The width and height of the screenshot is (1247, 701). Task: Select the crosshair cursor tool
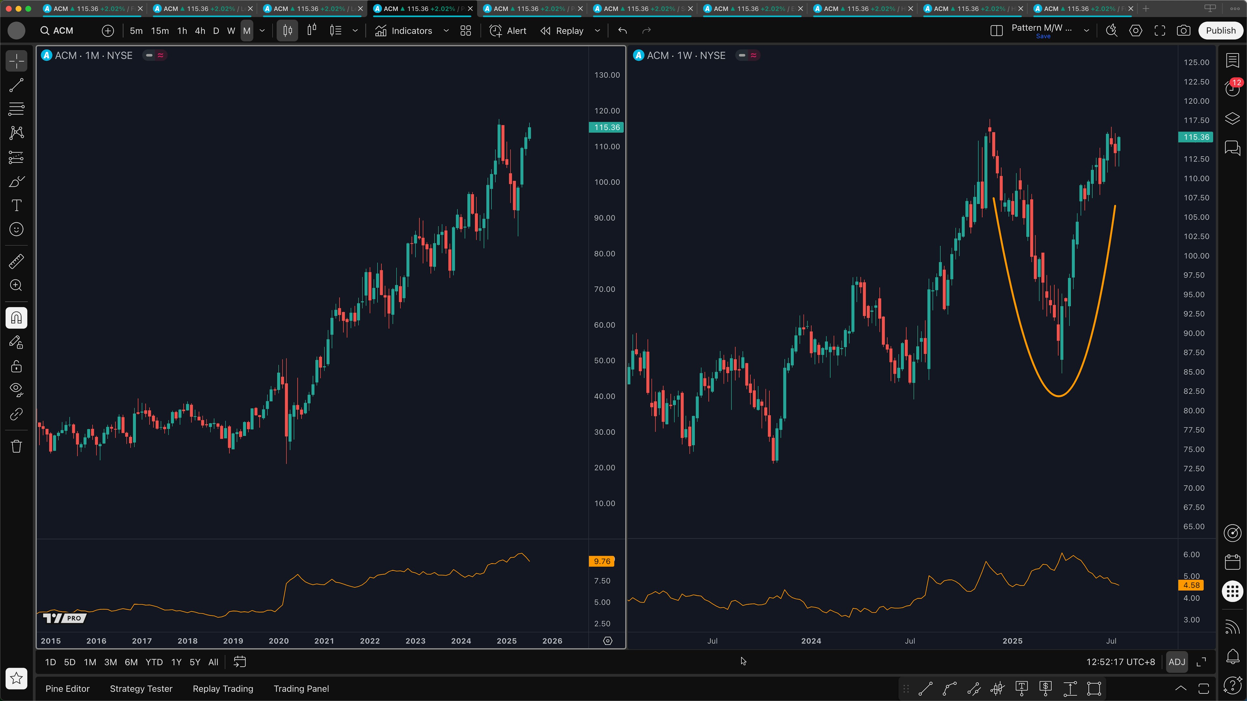[17, 61]
